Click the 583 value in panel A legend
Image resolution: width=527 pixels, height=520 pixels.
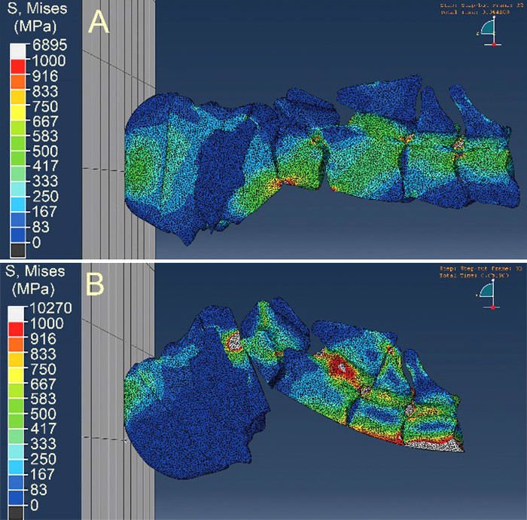click(45, 136)
